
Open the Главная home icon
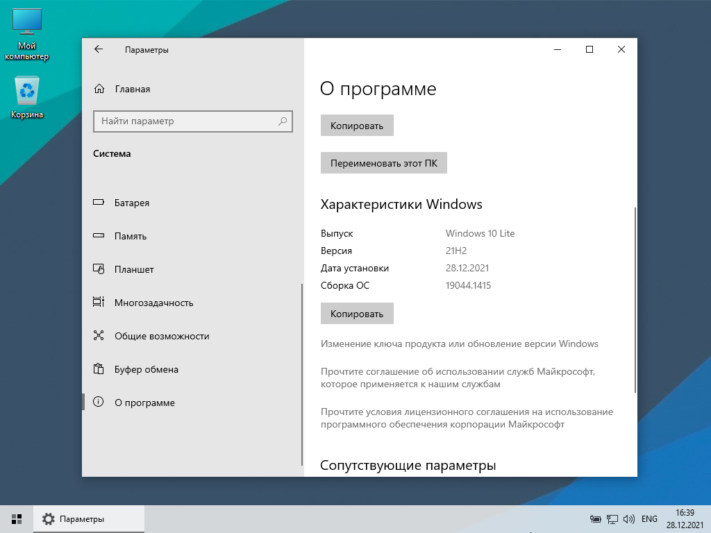99,89
